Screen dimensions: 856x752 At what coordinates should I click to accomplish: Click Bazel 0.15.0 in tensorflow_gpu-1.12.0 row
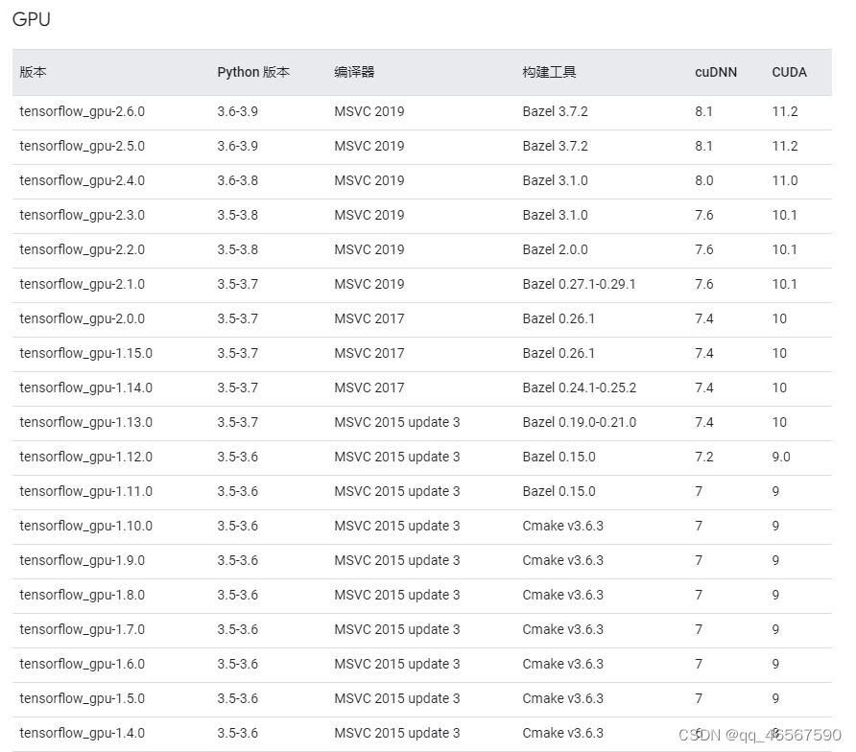[559, 457]
